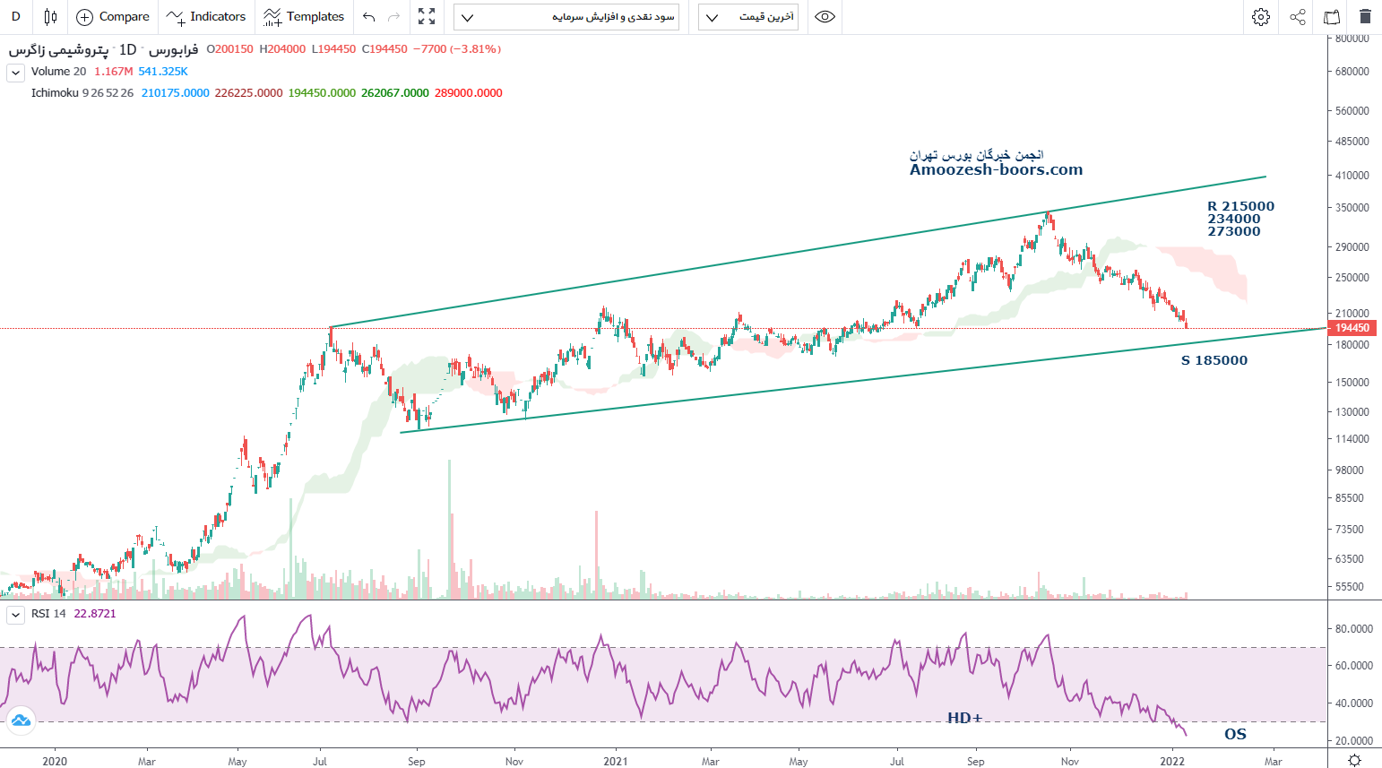
Task: Open chart settings gear
Action: 1261,17
